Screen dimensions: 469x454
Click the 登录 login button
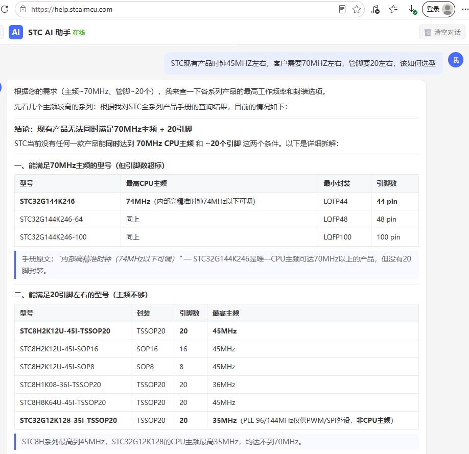pyautogui.click(x=438, y=9)
